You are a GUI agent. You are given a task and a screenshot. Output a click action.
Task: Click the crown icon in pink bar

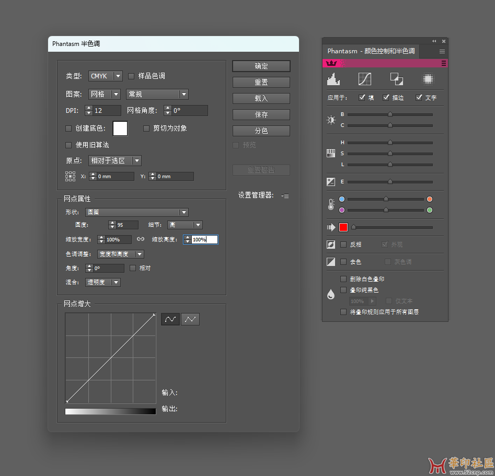331,63
